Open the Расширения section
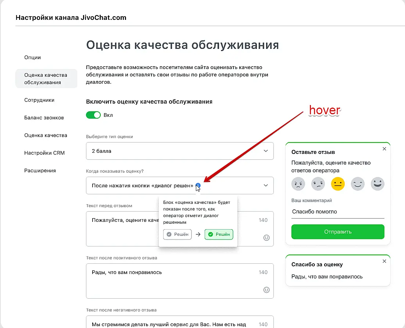Screen dimensions: 405x328 [40, 170]
